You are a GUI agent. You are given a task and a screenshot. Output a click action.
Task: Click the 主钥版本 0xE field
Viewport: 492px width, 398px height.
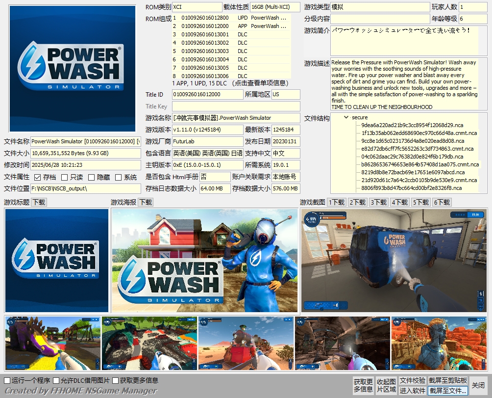click(208, 165)
